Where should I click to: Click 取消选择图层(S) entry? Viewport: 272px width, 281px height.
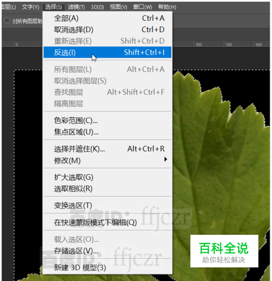click(107, 81)
